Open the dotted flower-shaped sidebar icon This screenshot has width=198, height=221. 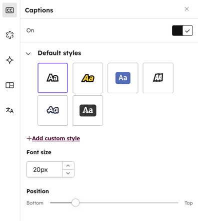click(x=9, y=35)
